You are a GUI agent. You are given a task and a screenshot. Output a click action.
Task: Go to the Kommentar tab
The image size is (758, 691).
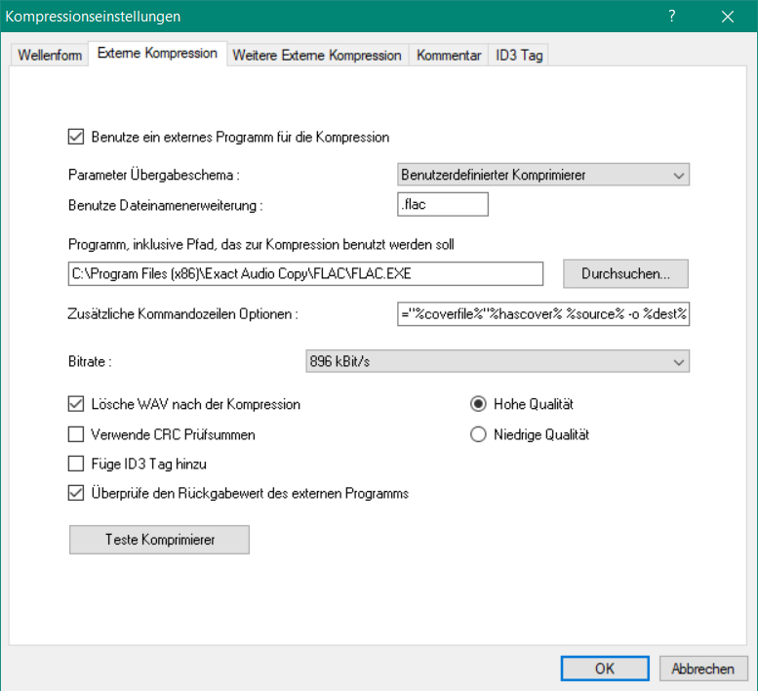[x=449, y=55]
